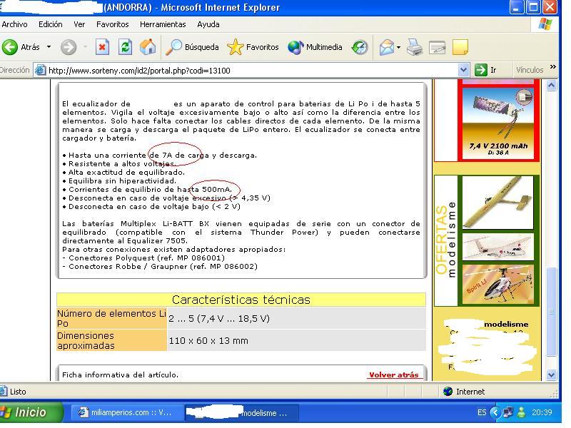The image size is (571, 428).
Task: Click the green user tray icon
Action: point(522,412)
